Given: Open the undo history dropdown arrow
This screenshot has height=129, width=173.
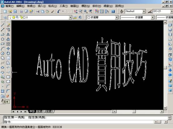Looking at the screenshot, I should click(x=63, y=11).
